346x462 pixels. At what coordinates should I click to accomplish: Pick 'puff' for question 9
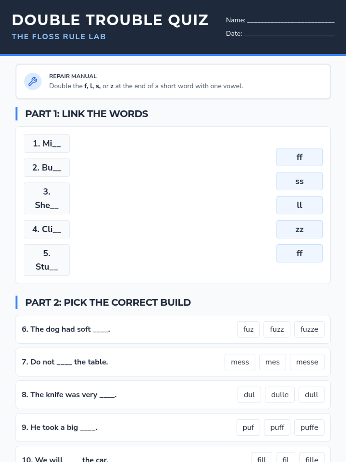[x=277, y=427]
